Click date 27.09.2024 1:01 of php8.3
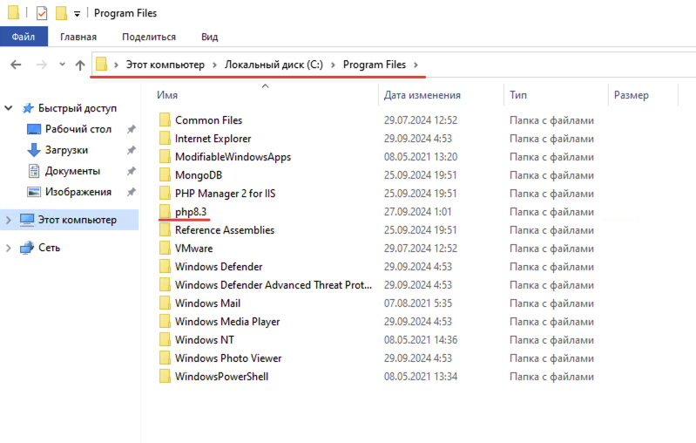696x443 pixels. (x=418, y=212)
